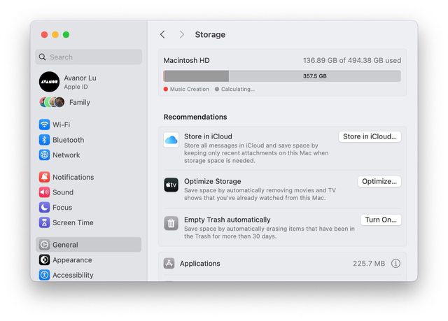Screen dimensions: 448x321
Task: Open Family sharing avatars
Action: click(52, 102)
